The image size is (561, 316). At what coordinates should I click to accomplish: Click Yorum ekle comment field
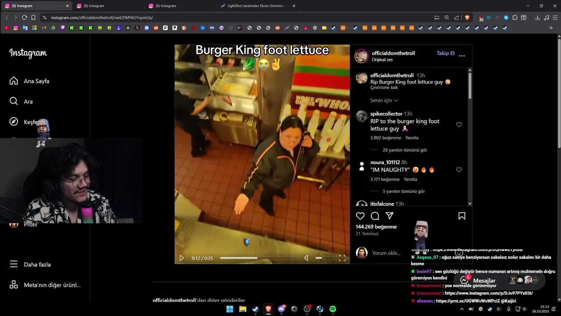[386, 253]
